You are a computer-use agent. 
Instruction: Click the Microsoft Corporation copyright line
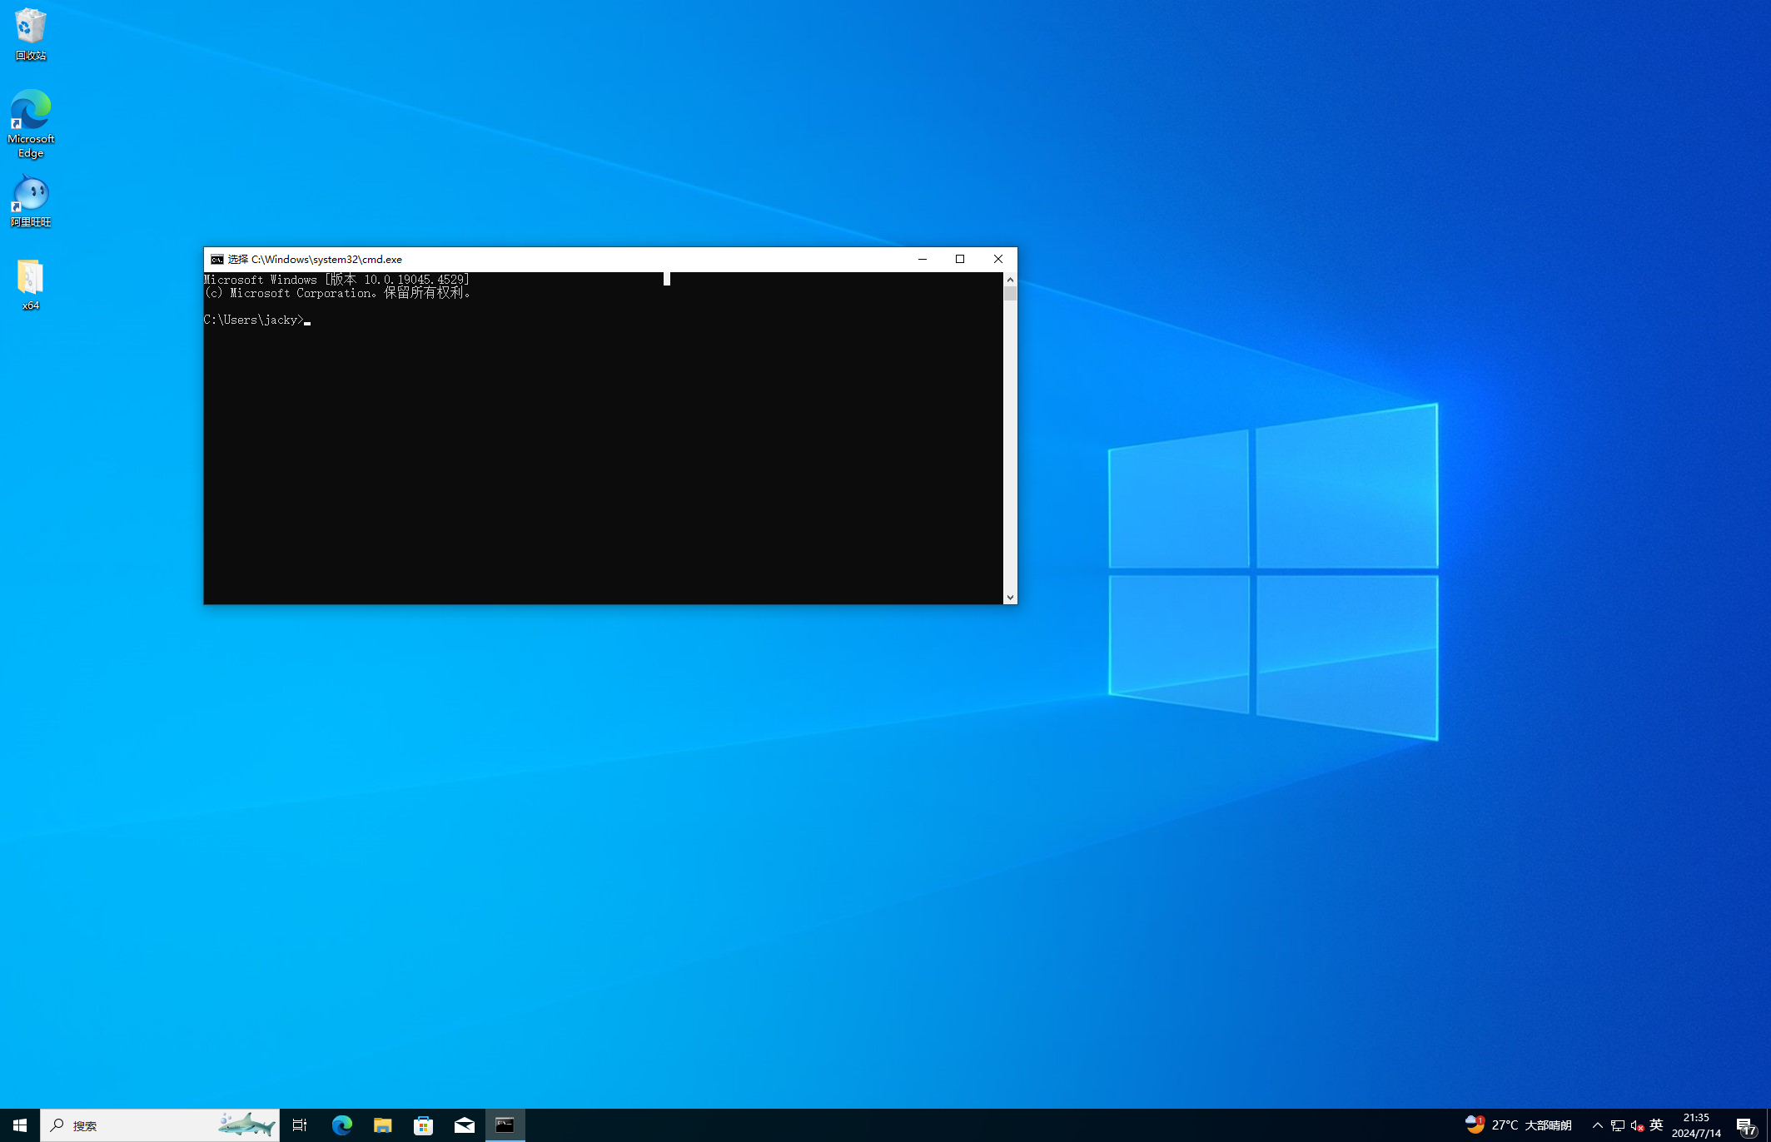pyautogui.click(x=338, y=293)
